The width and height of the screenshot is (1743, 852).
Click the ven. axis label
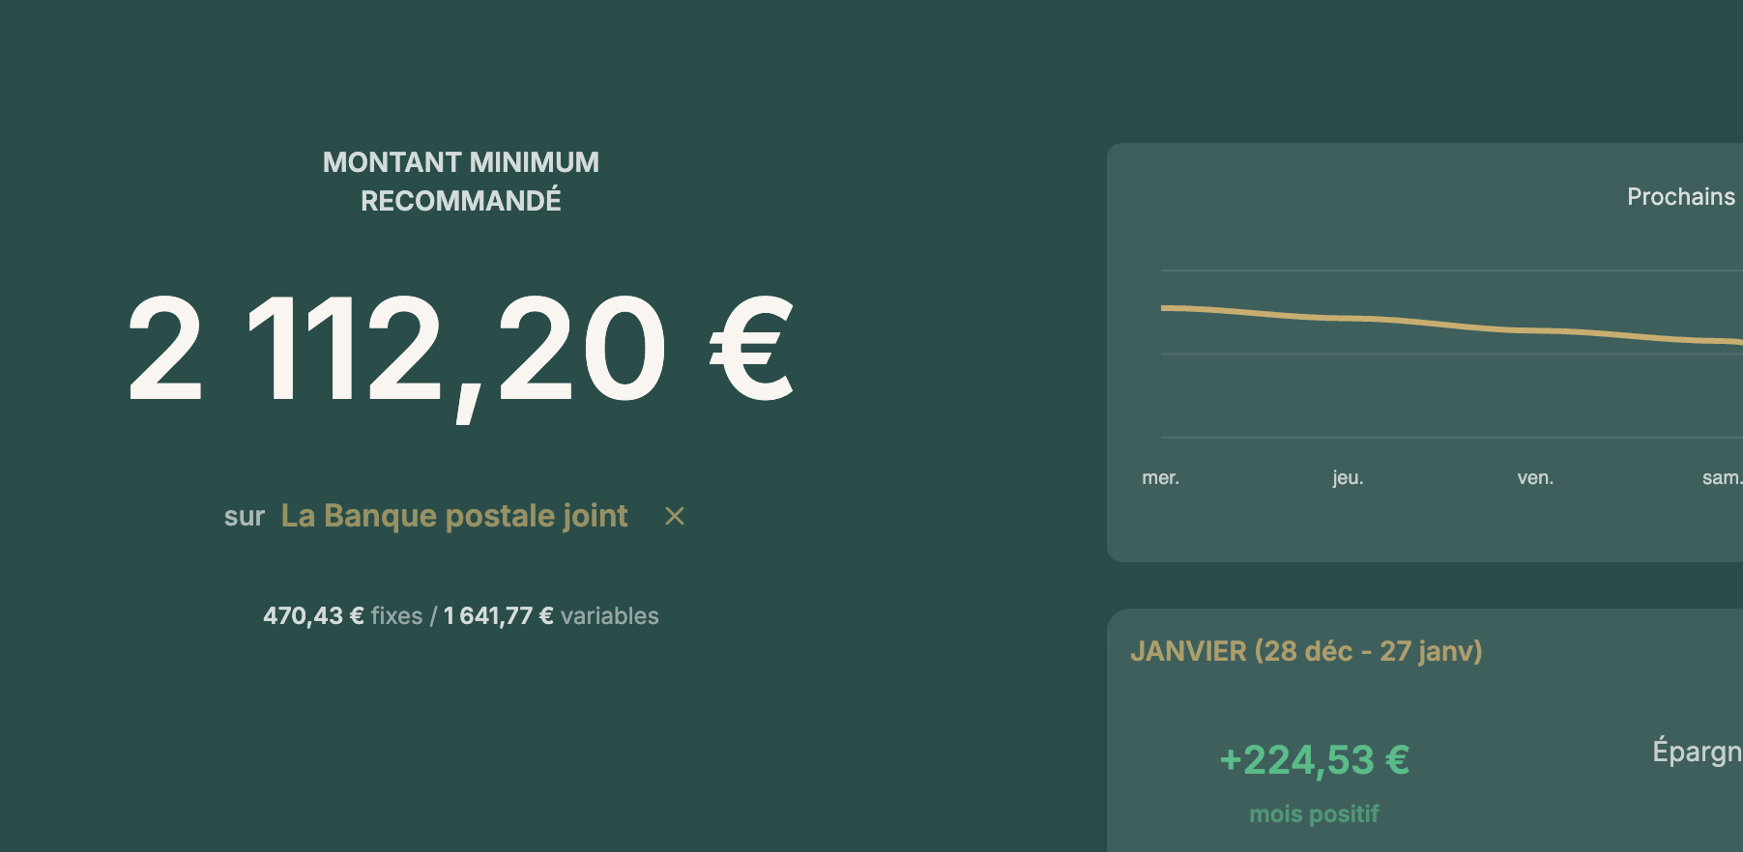coord(1534,476)
